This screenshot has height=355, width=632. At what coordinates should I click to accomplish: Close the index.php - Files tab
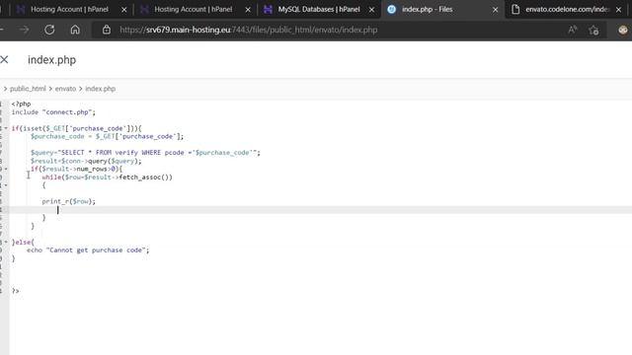[495, 10]
